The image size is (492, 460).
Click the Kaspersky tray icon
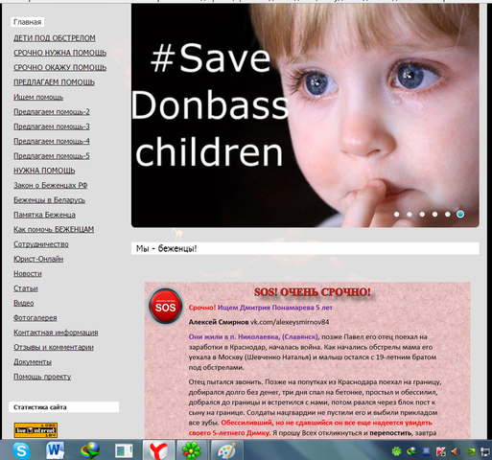tap(441, 451)
